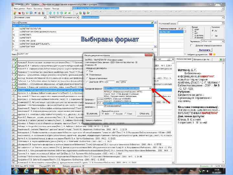Click Выполнить in the search panel
This screenshot has height=175, width=233.
pyautogui.click(x=205, y=50)
